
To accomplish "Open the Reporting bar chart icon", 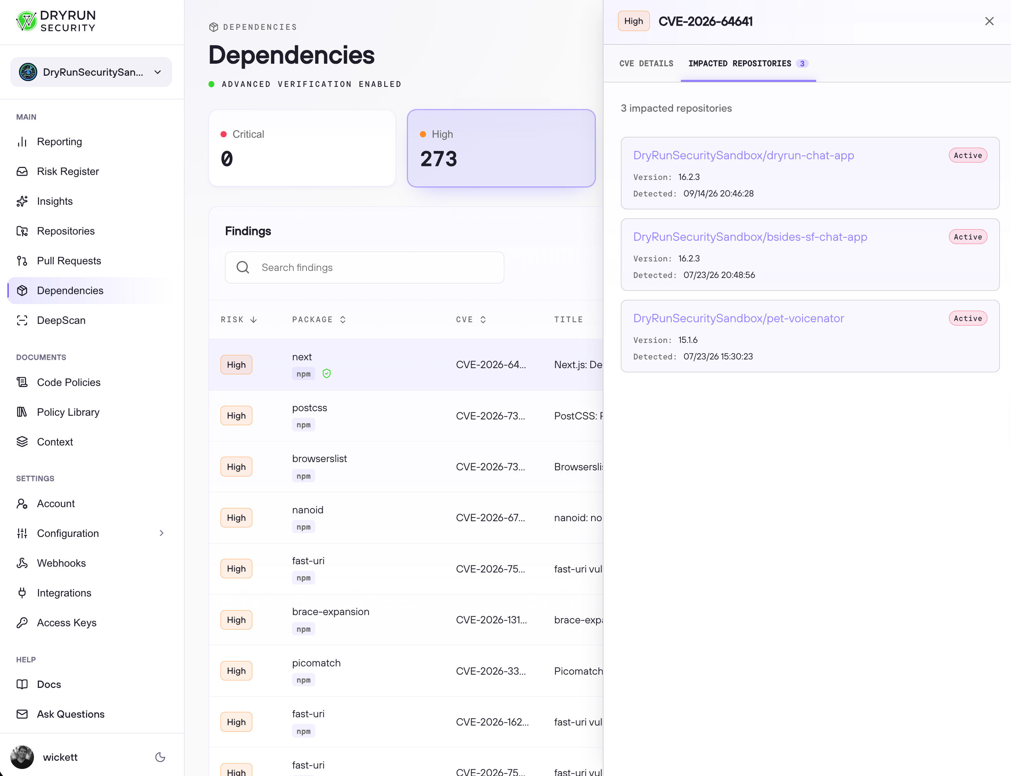I will point(22,142).
